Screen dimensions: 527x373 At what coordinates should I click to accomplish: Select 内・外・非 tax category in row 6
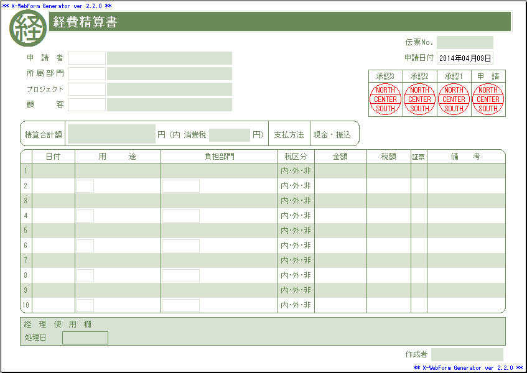(x=296, y=246)
